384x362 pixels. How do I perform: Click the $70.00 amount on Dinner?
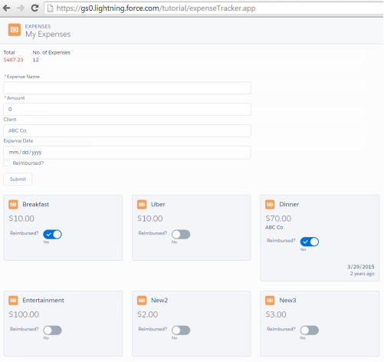pyautogui.click(x=278, y=219)
